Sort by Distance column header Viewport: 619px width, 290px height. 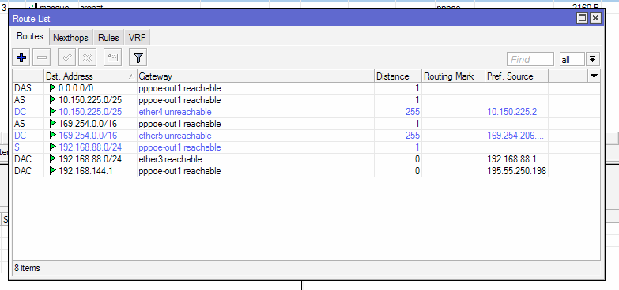coord(398,76)
